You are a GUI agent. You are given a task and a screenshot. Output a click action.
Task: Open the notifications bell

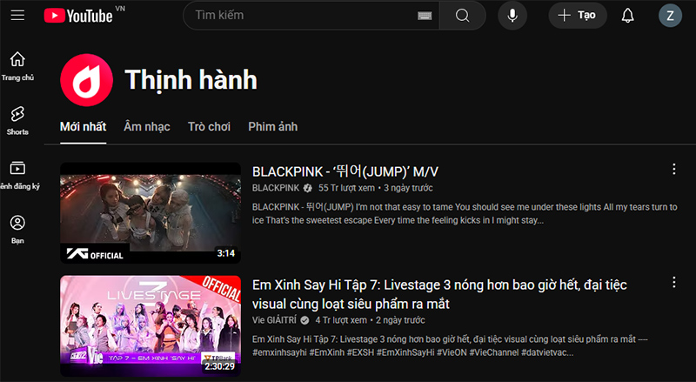(x=627, y=16)
